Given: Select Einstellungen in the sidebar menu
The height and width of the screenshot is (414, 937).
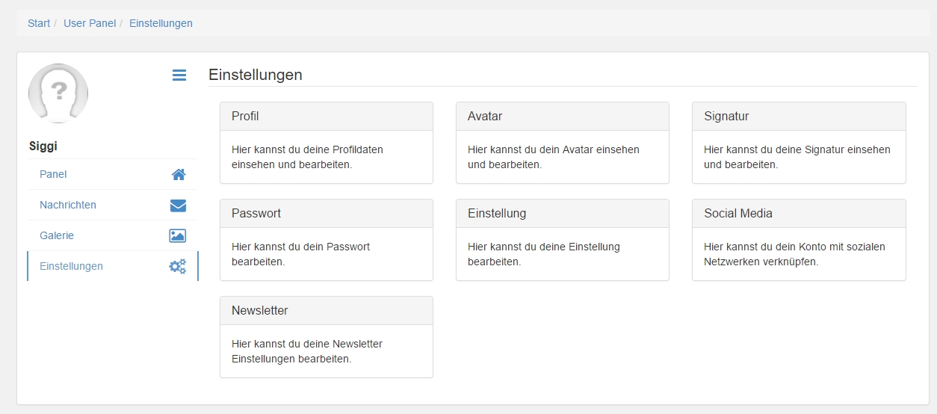Looking at the screenshot, I should tap(113, 266).
